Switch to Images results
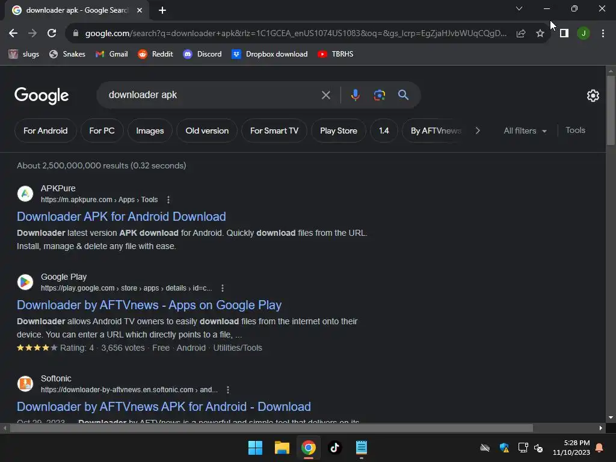Screen dimensions: 616x462 click(150, 131)
